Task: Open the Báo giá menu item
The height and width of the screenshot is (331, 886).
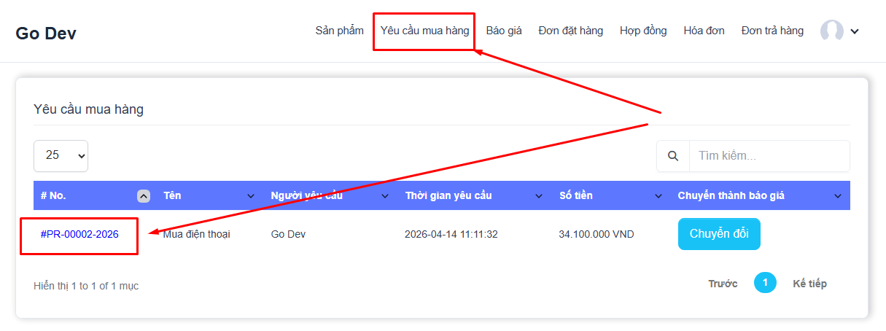Action: tap(504, 31)
